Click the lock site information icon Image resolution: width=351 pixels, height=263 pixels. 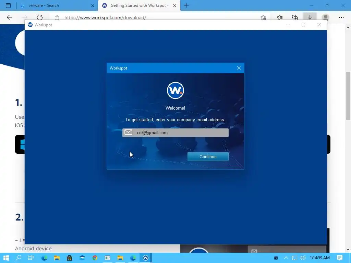click(57, 17)
